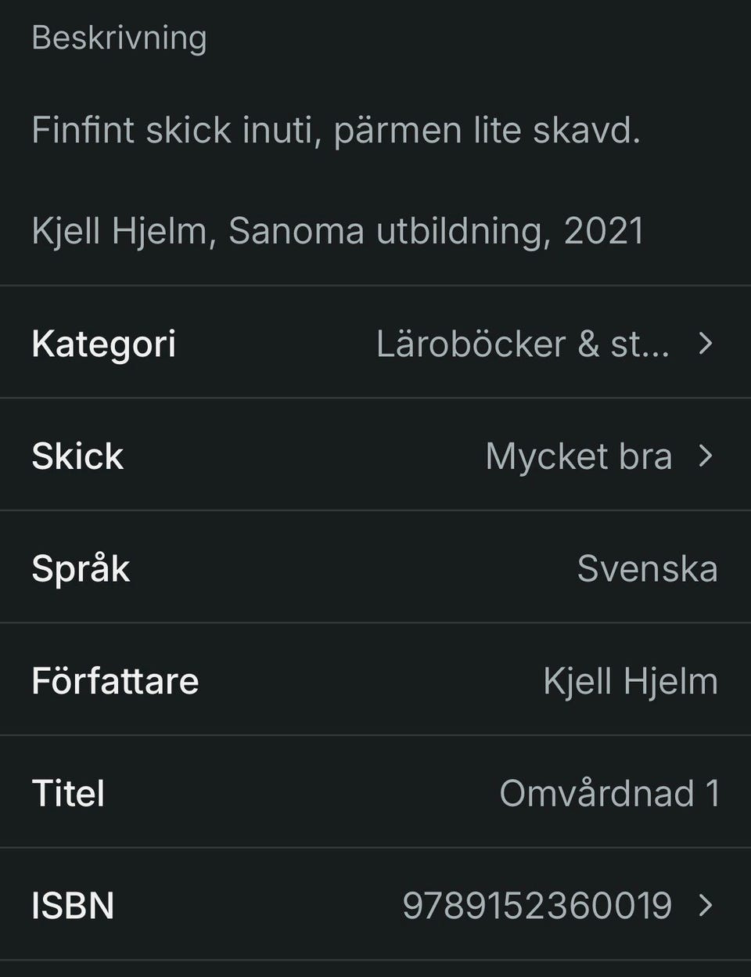
Task: Open the ISBN value 9789152360019
Action: [x=537, y=905]
